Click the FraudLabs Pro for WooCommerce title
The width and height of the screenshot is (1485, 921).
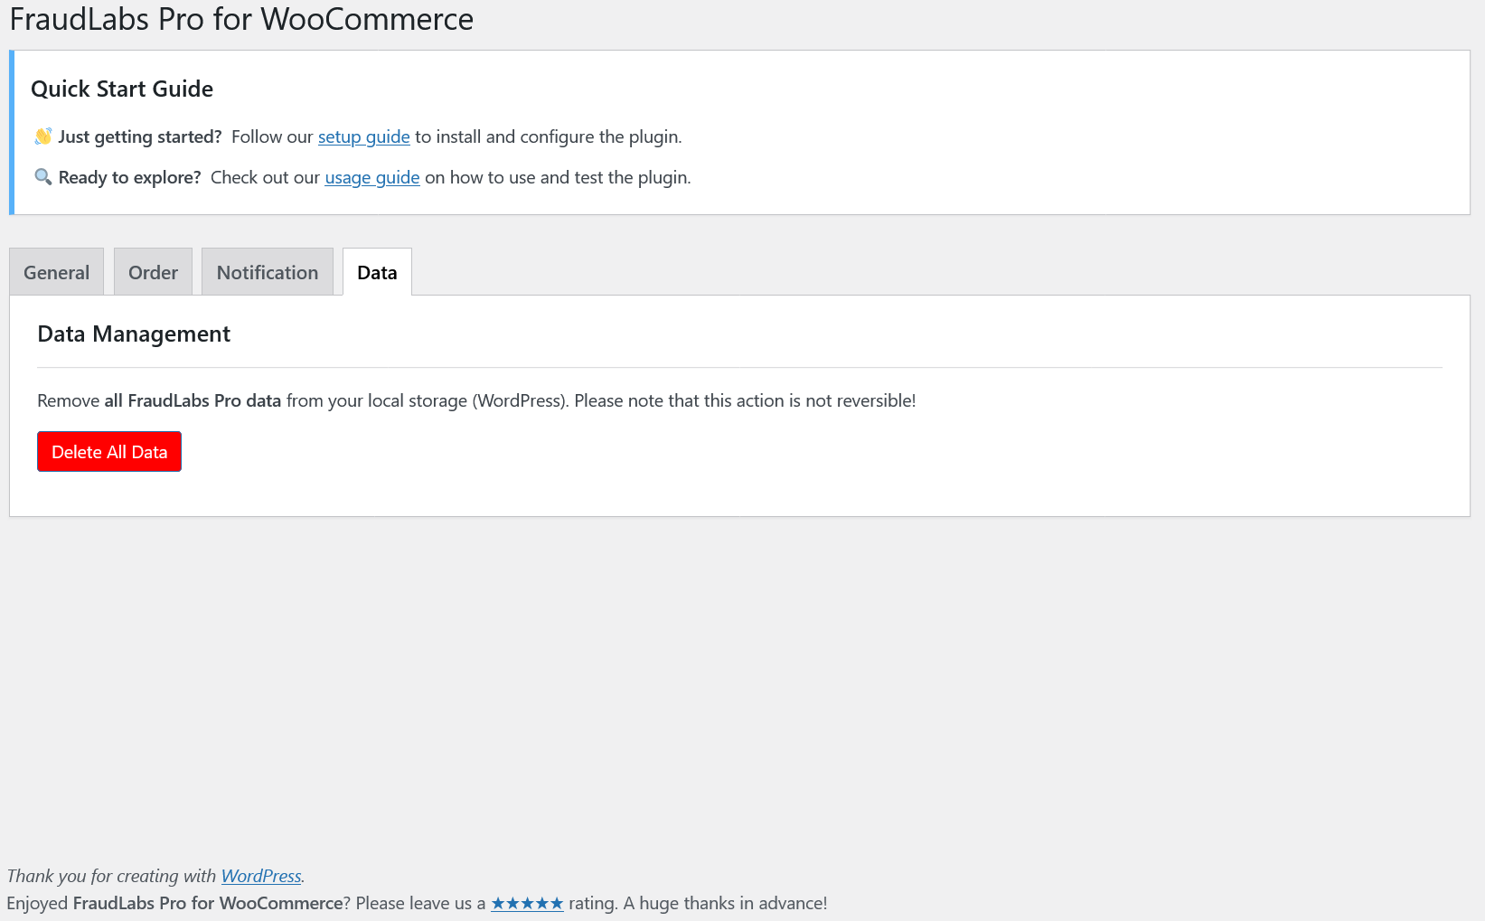(241, 19)
